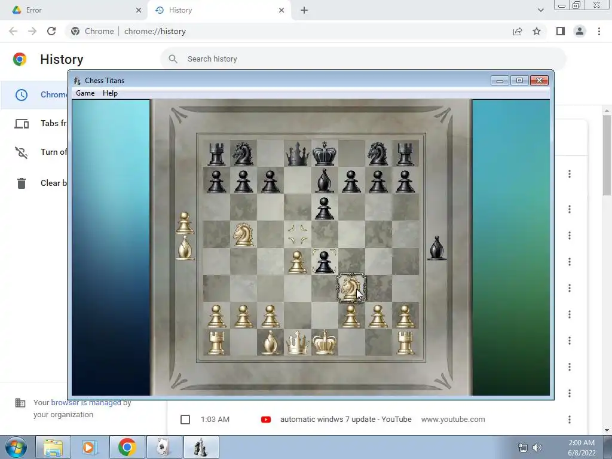Tick the checkbox for the 1:03 AM entry
The width and height of the screenshot is (612, 459).
click(185, 420)
